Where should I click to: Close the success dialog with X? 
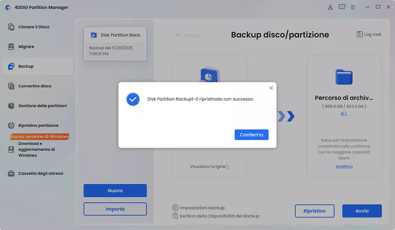tap(271, 88)
